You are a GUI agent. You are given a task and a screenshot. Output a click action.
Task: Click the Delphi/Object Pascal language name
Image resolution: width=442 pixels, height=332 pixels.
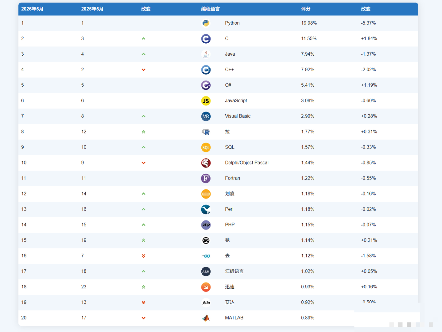point(247,163)
